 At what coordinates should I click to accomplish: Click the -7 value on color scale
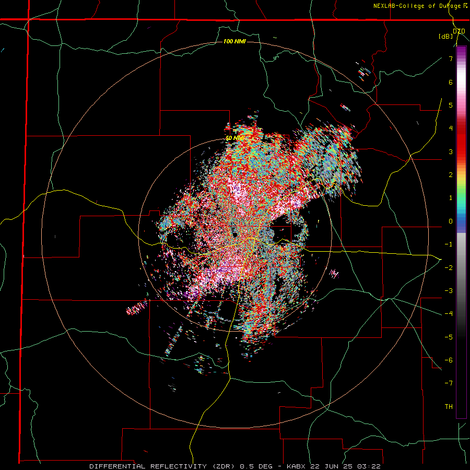pos(449,383)
